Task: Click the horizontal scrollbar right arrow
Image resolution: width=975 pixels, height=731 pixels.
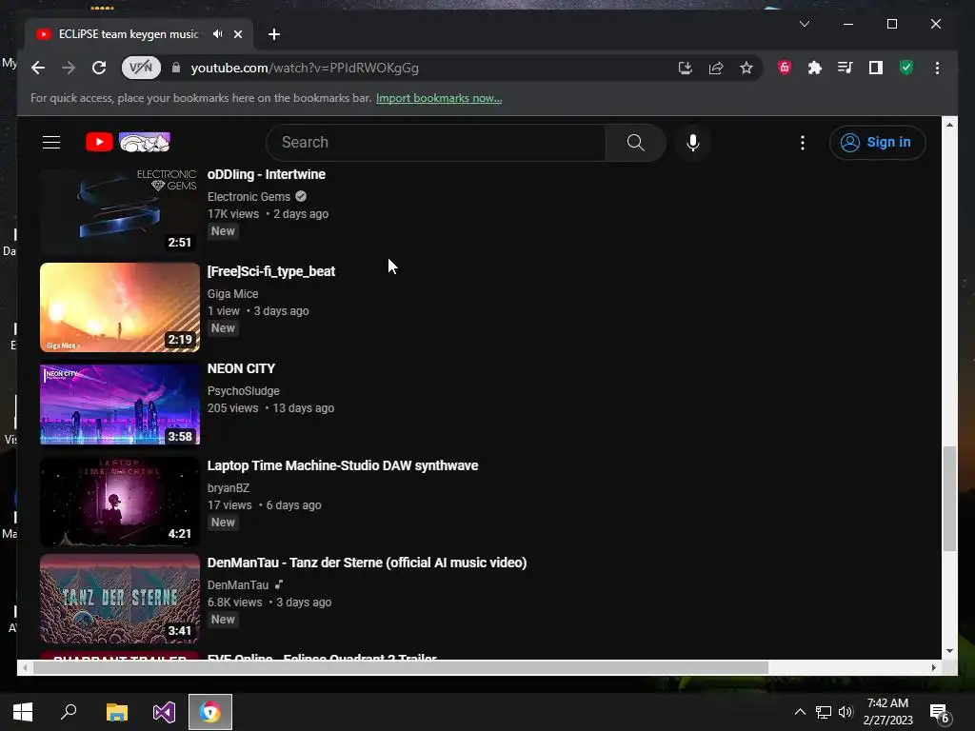Action: (x=933, y=667)
